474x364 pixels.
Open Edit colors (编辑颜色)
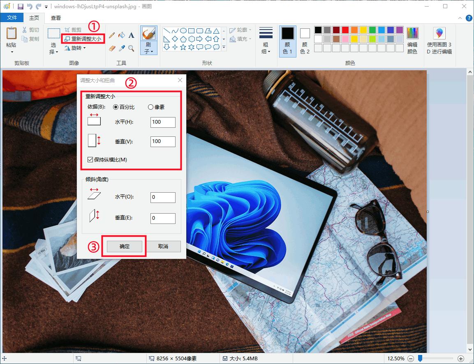(412, 41)
